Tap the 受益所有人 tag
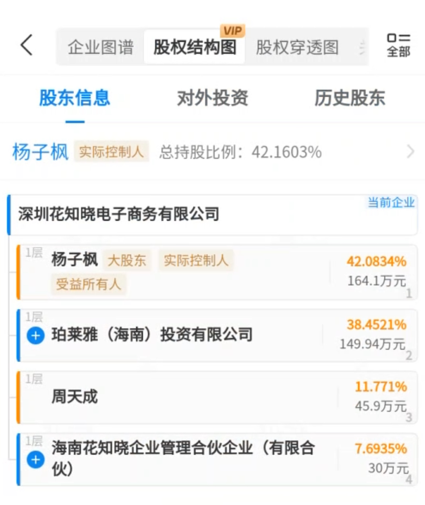Viewport: 425px width, 505px height. [x=88, y=284]
